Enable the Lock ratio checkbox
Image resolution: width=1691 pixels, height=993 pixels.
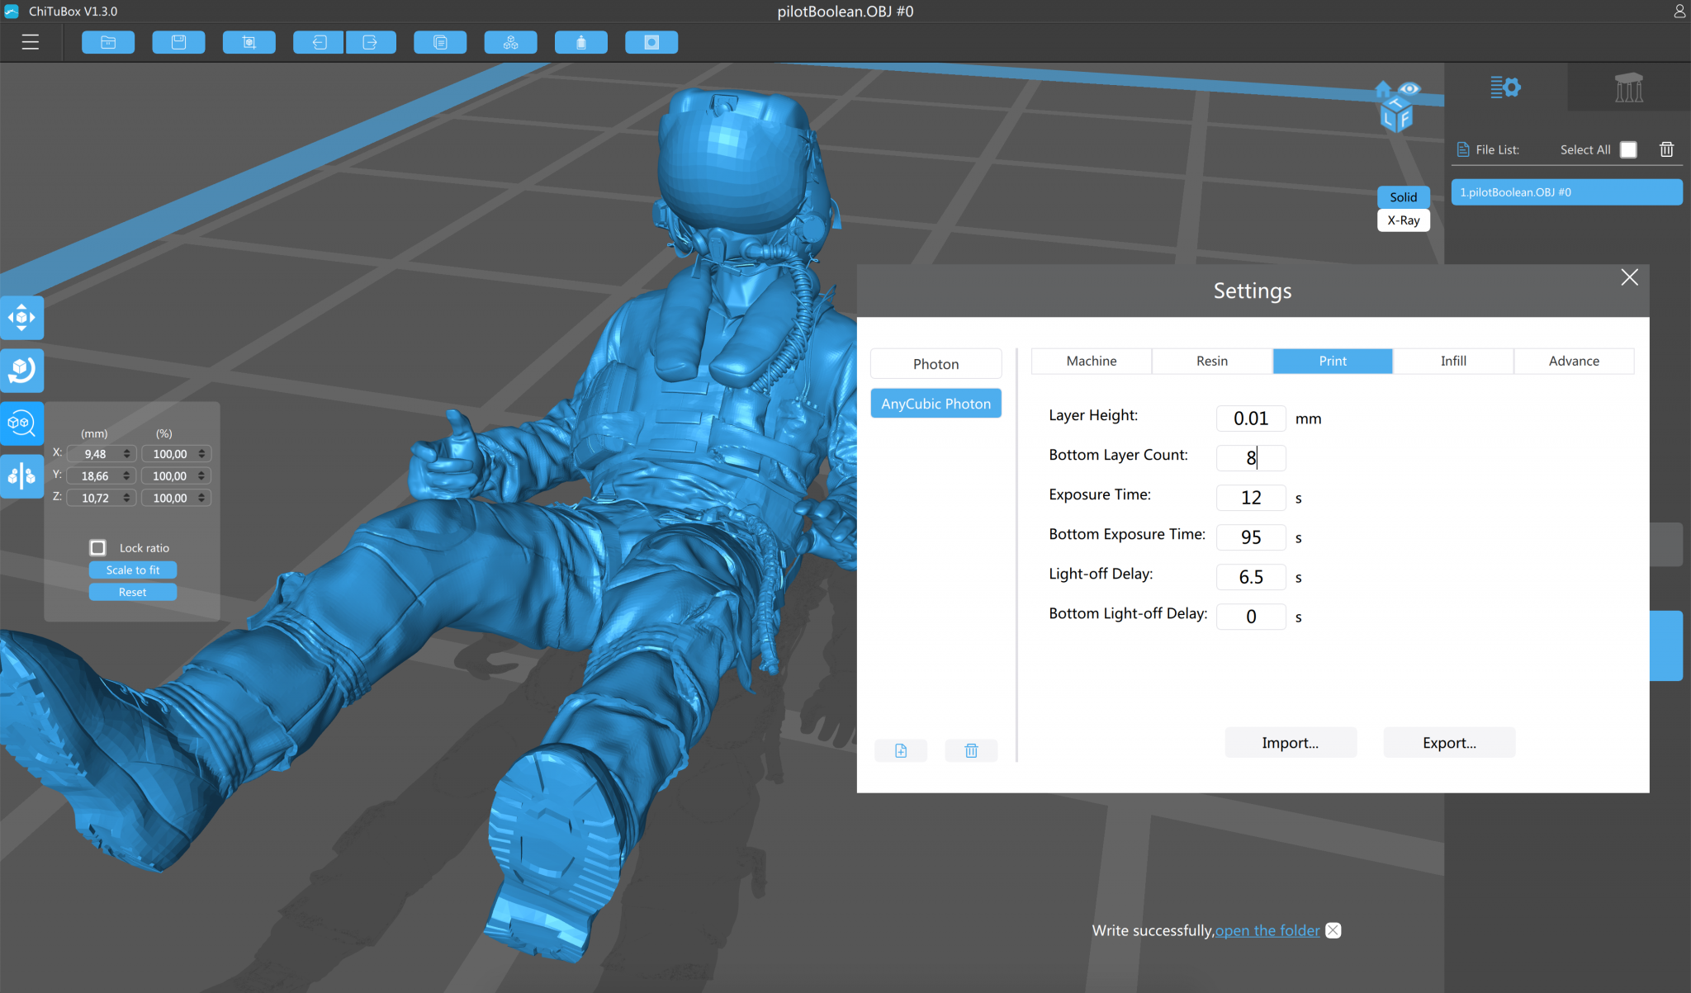[x=98, y=548]
